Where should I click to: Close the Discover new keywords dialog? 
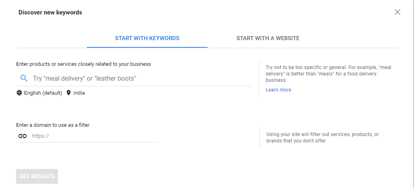(x=397, y=12)
